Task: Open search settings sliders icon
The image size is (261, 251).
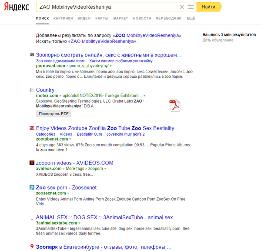Action: click(191, 7)
